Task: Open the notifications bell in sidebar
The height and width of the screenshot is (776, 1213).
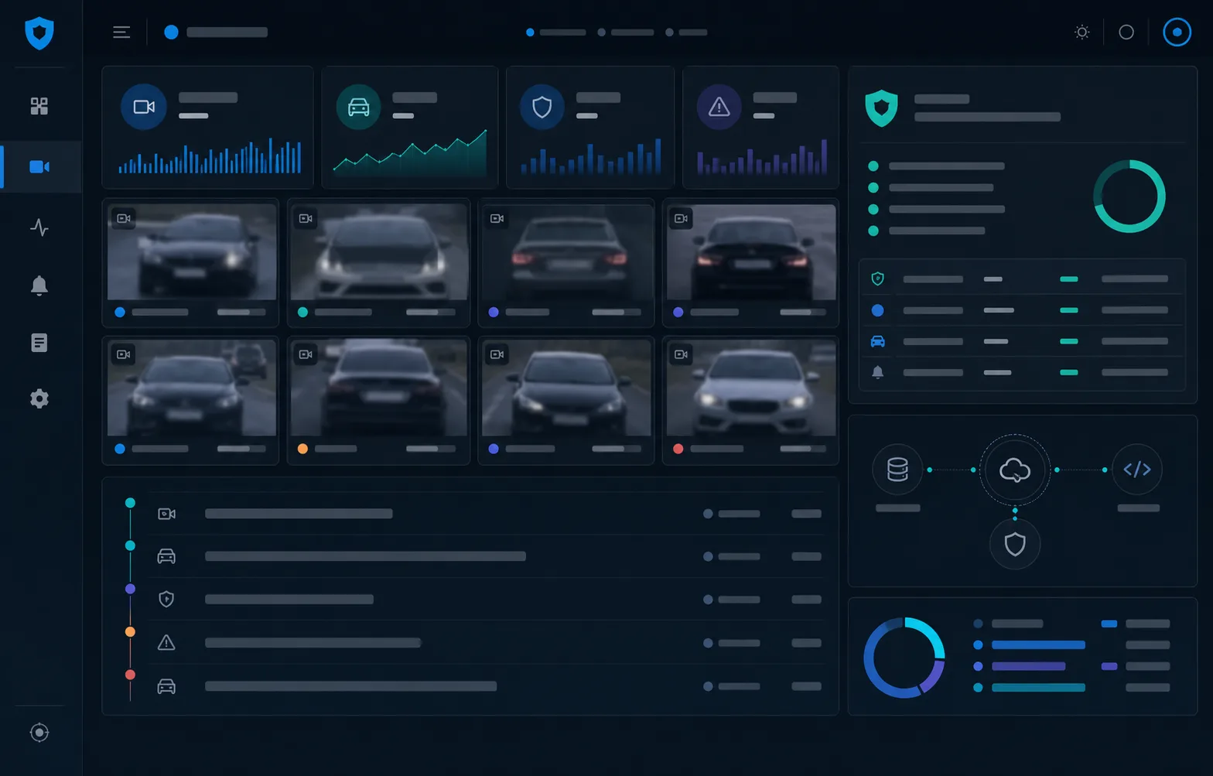Action: tap(39, 285)
